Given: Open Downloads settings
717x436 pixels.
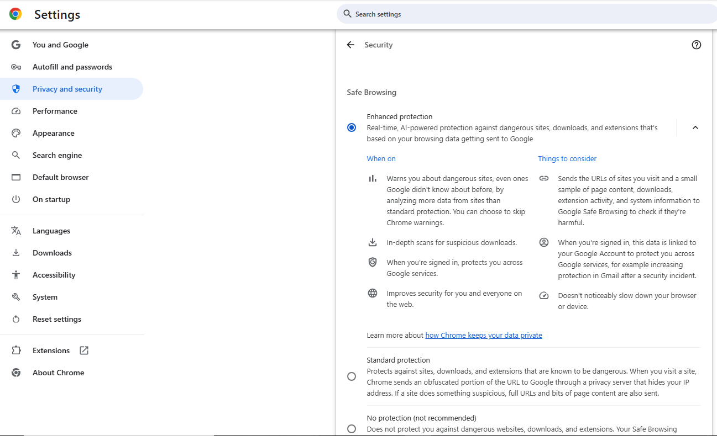Looking at the screenshot, I should point(52,253).
